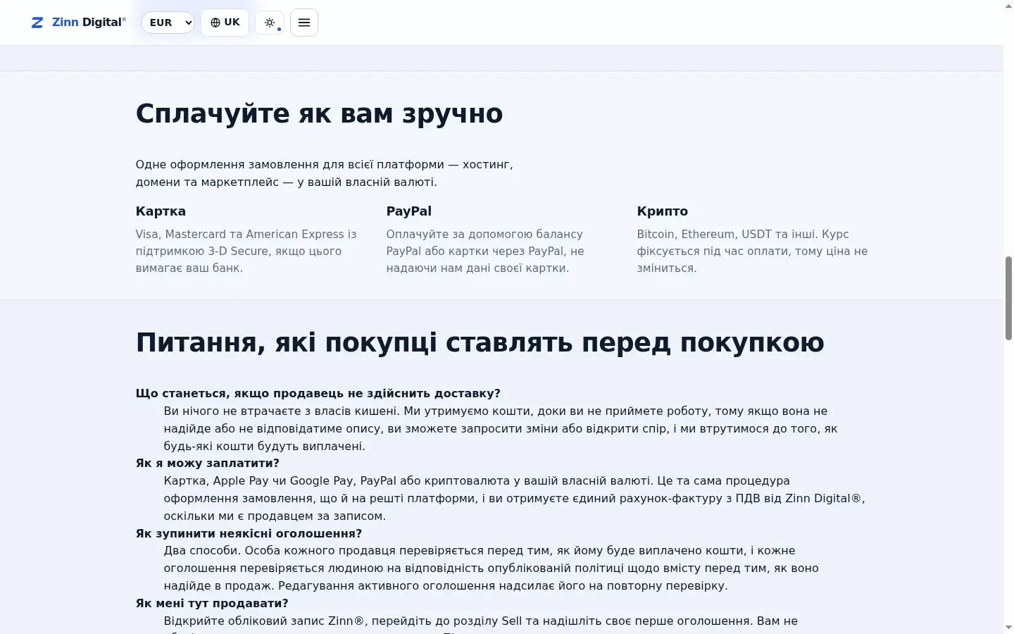Select the "Картка" payment method title
This screenshot has width=1014, height=634.
point(161,211)
